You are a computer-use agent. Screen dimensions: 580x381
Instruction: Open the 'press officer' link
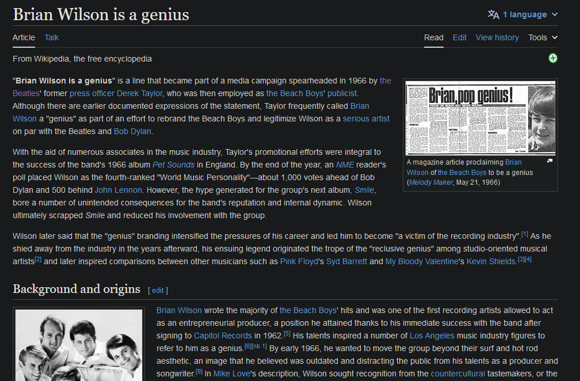pos(91,93)
